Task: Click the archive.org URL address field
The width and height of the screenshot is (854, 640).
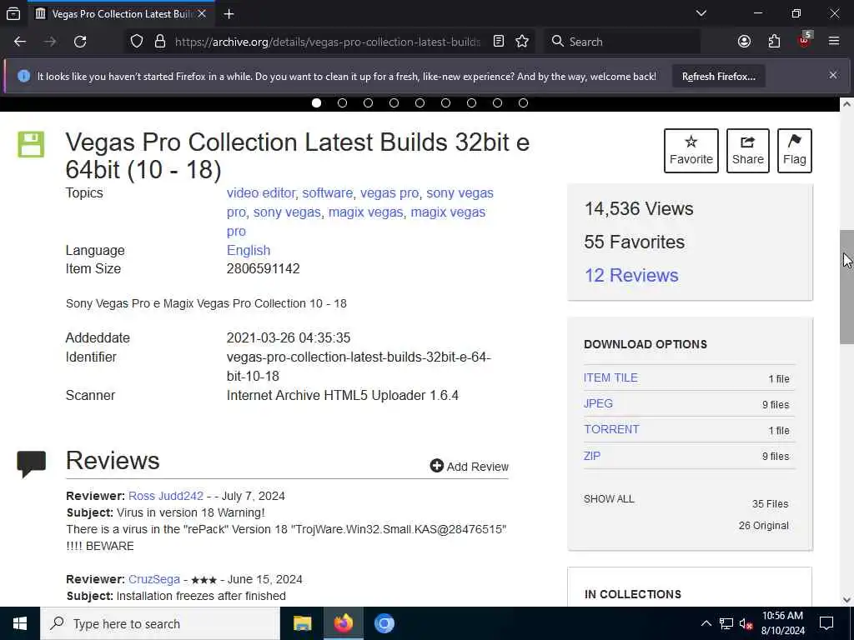Action: point(327,42)
